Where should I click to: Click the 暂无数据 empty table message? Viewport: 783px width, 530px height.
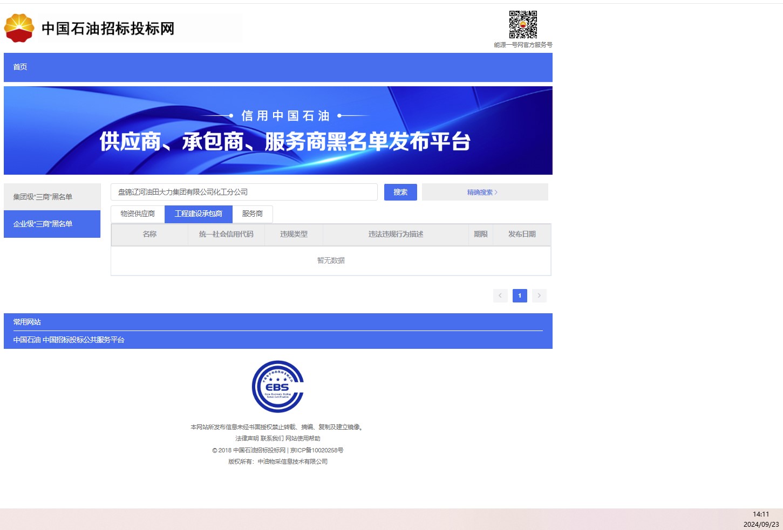click(331, 260)
